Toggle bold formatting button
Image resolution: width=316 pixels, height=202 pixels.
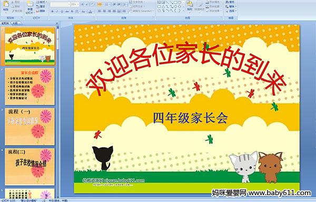(52, 12)
